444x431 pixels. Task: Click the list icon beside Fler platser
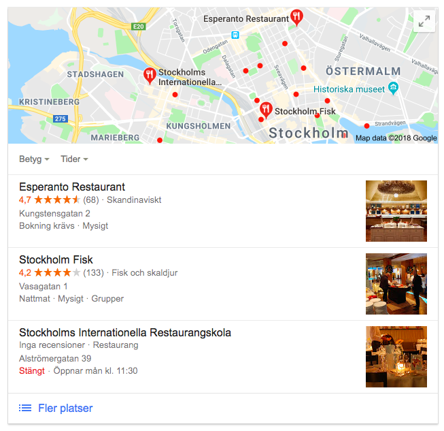(25, 408)
